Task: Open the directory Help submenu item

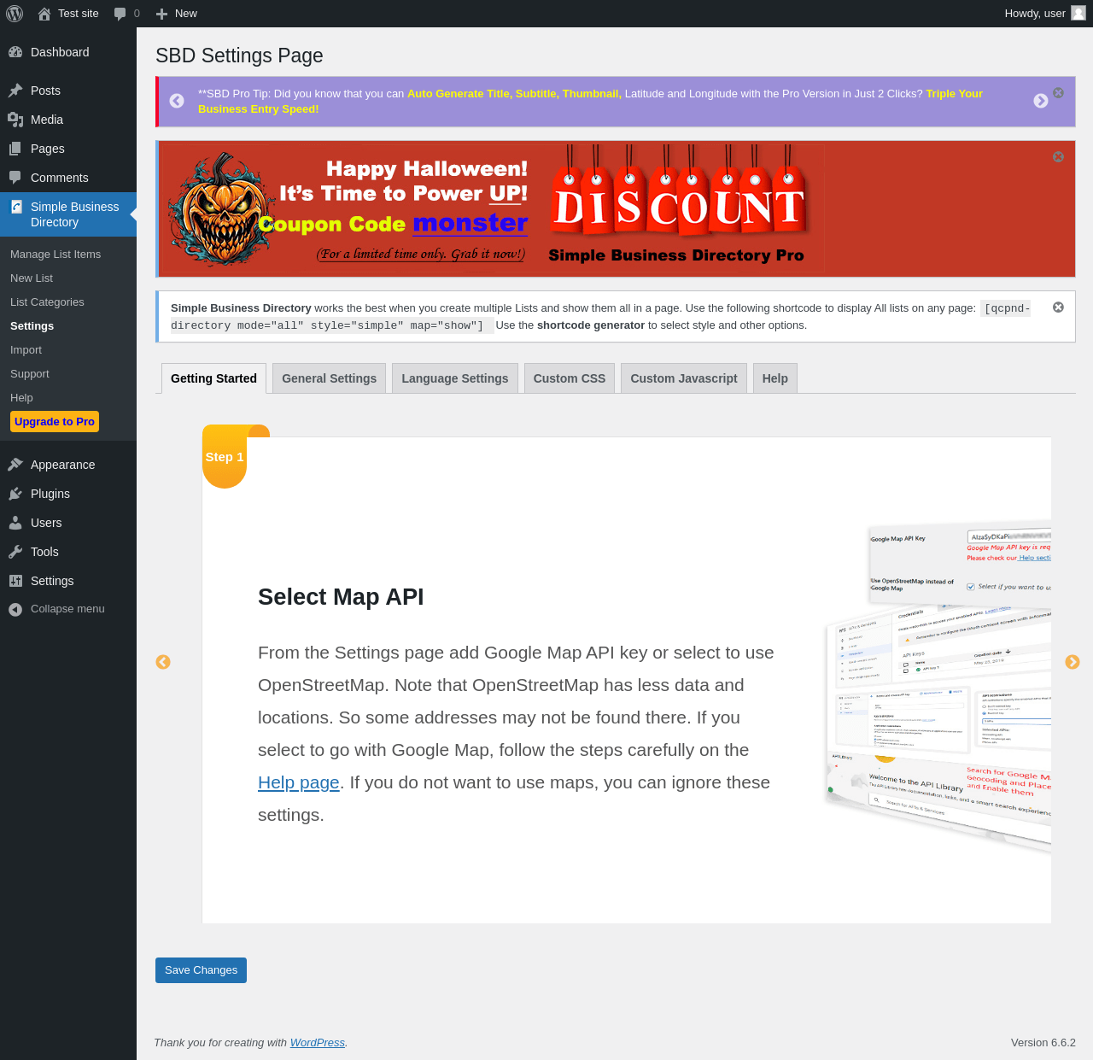Action: [68, 398]
